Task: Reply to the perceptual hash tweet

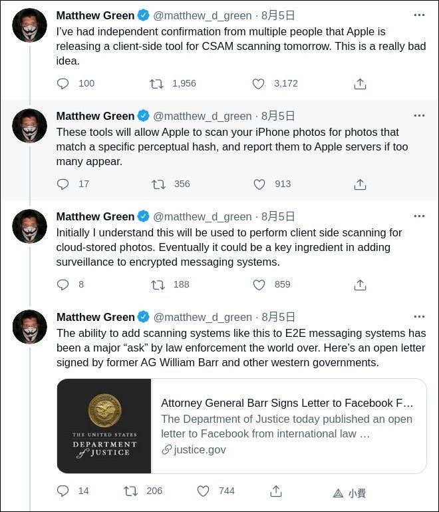Action: [63, 184]
